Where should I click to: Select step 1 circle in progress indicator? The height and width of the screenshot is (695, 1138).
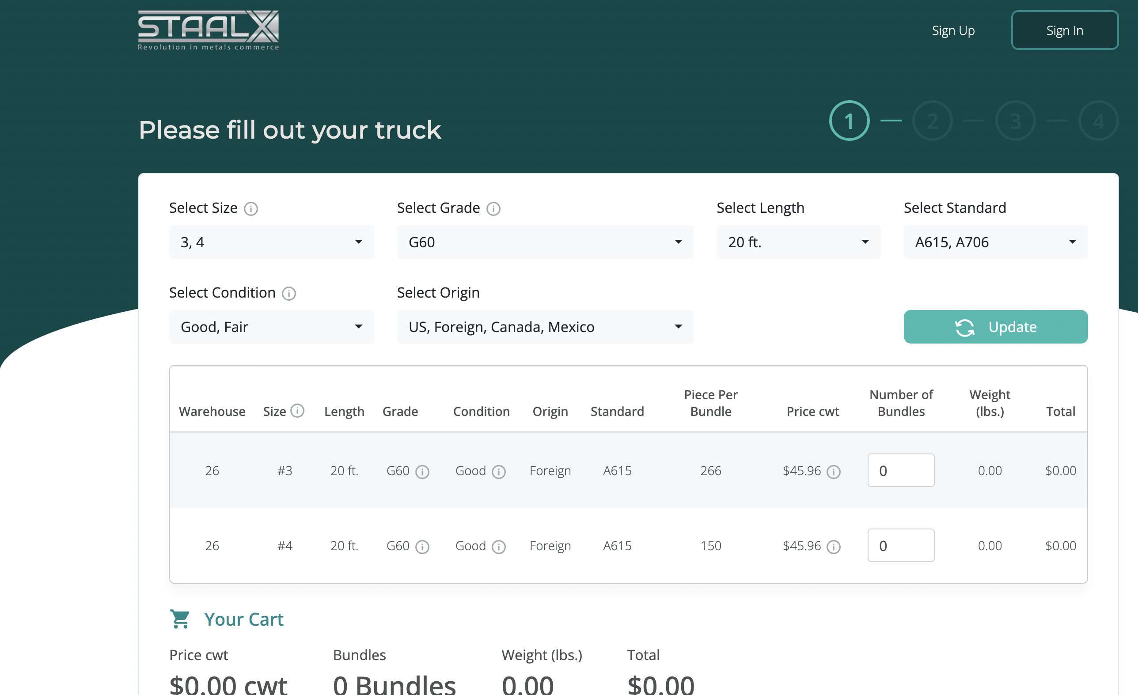(849, 121)
